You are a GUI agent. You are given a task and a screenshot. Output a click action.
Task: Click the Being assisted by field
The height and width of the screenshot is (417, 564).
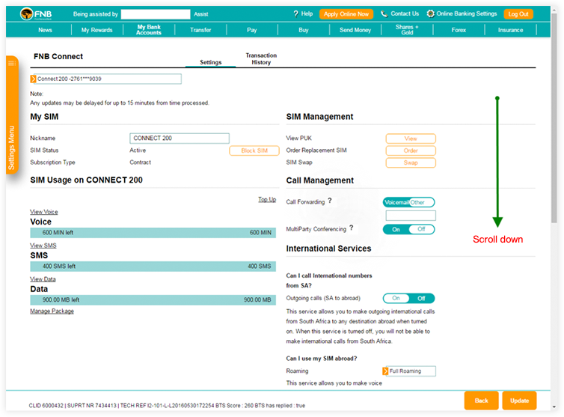[156, 14]
